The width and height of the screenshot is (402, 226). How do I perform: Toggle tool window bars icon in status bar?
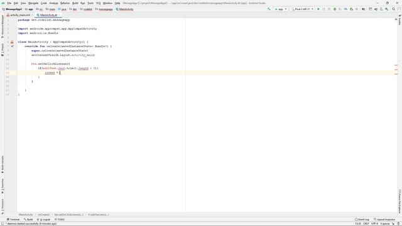(3, 223)
